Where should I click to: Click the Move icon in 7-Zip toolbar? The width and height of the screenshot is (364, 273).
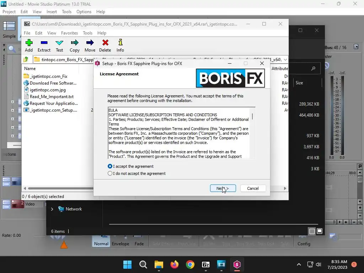[90, 45]
